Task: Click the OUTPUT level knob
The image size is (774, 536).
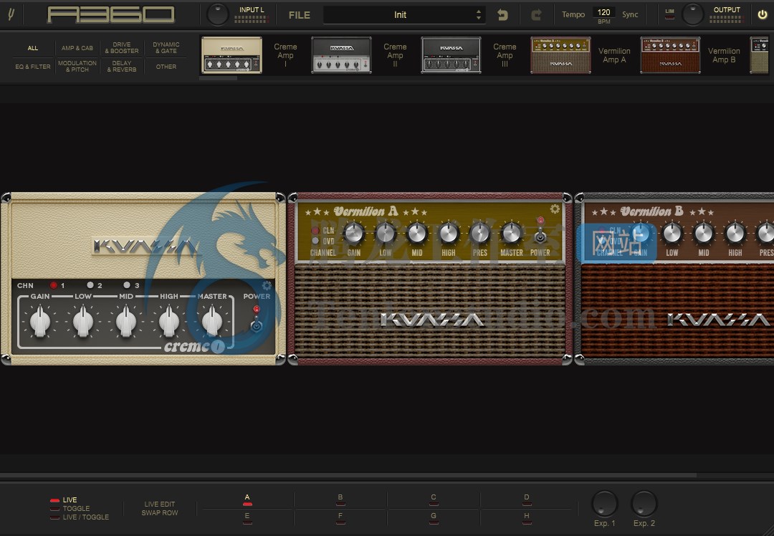Action: tap(692, 14)
